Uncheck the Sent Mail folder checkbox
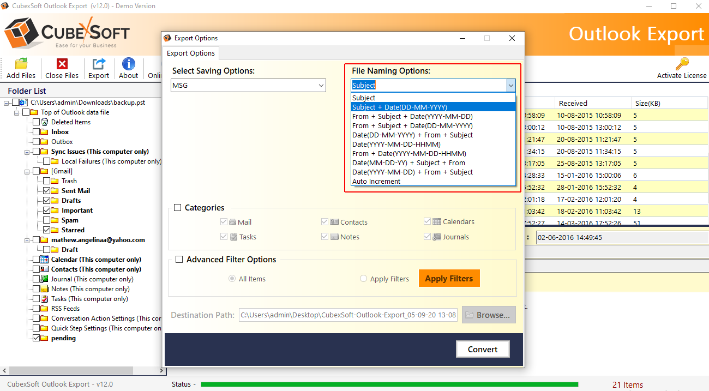 click(x=46, y=191)
